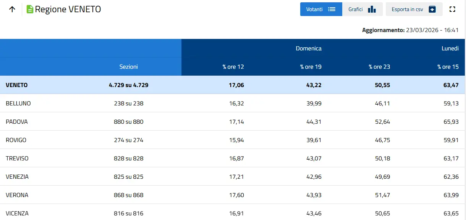This screenshot has height=220, width=466.
Task: Open the BELLUNO province row
Action: [x=18, y=104]
